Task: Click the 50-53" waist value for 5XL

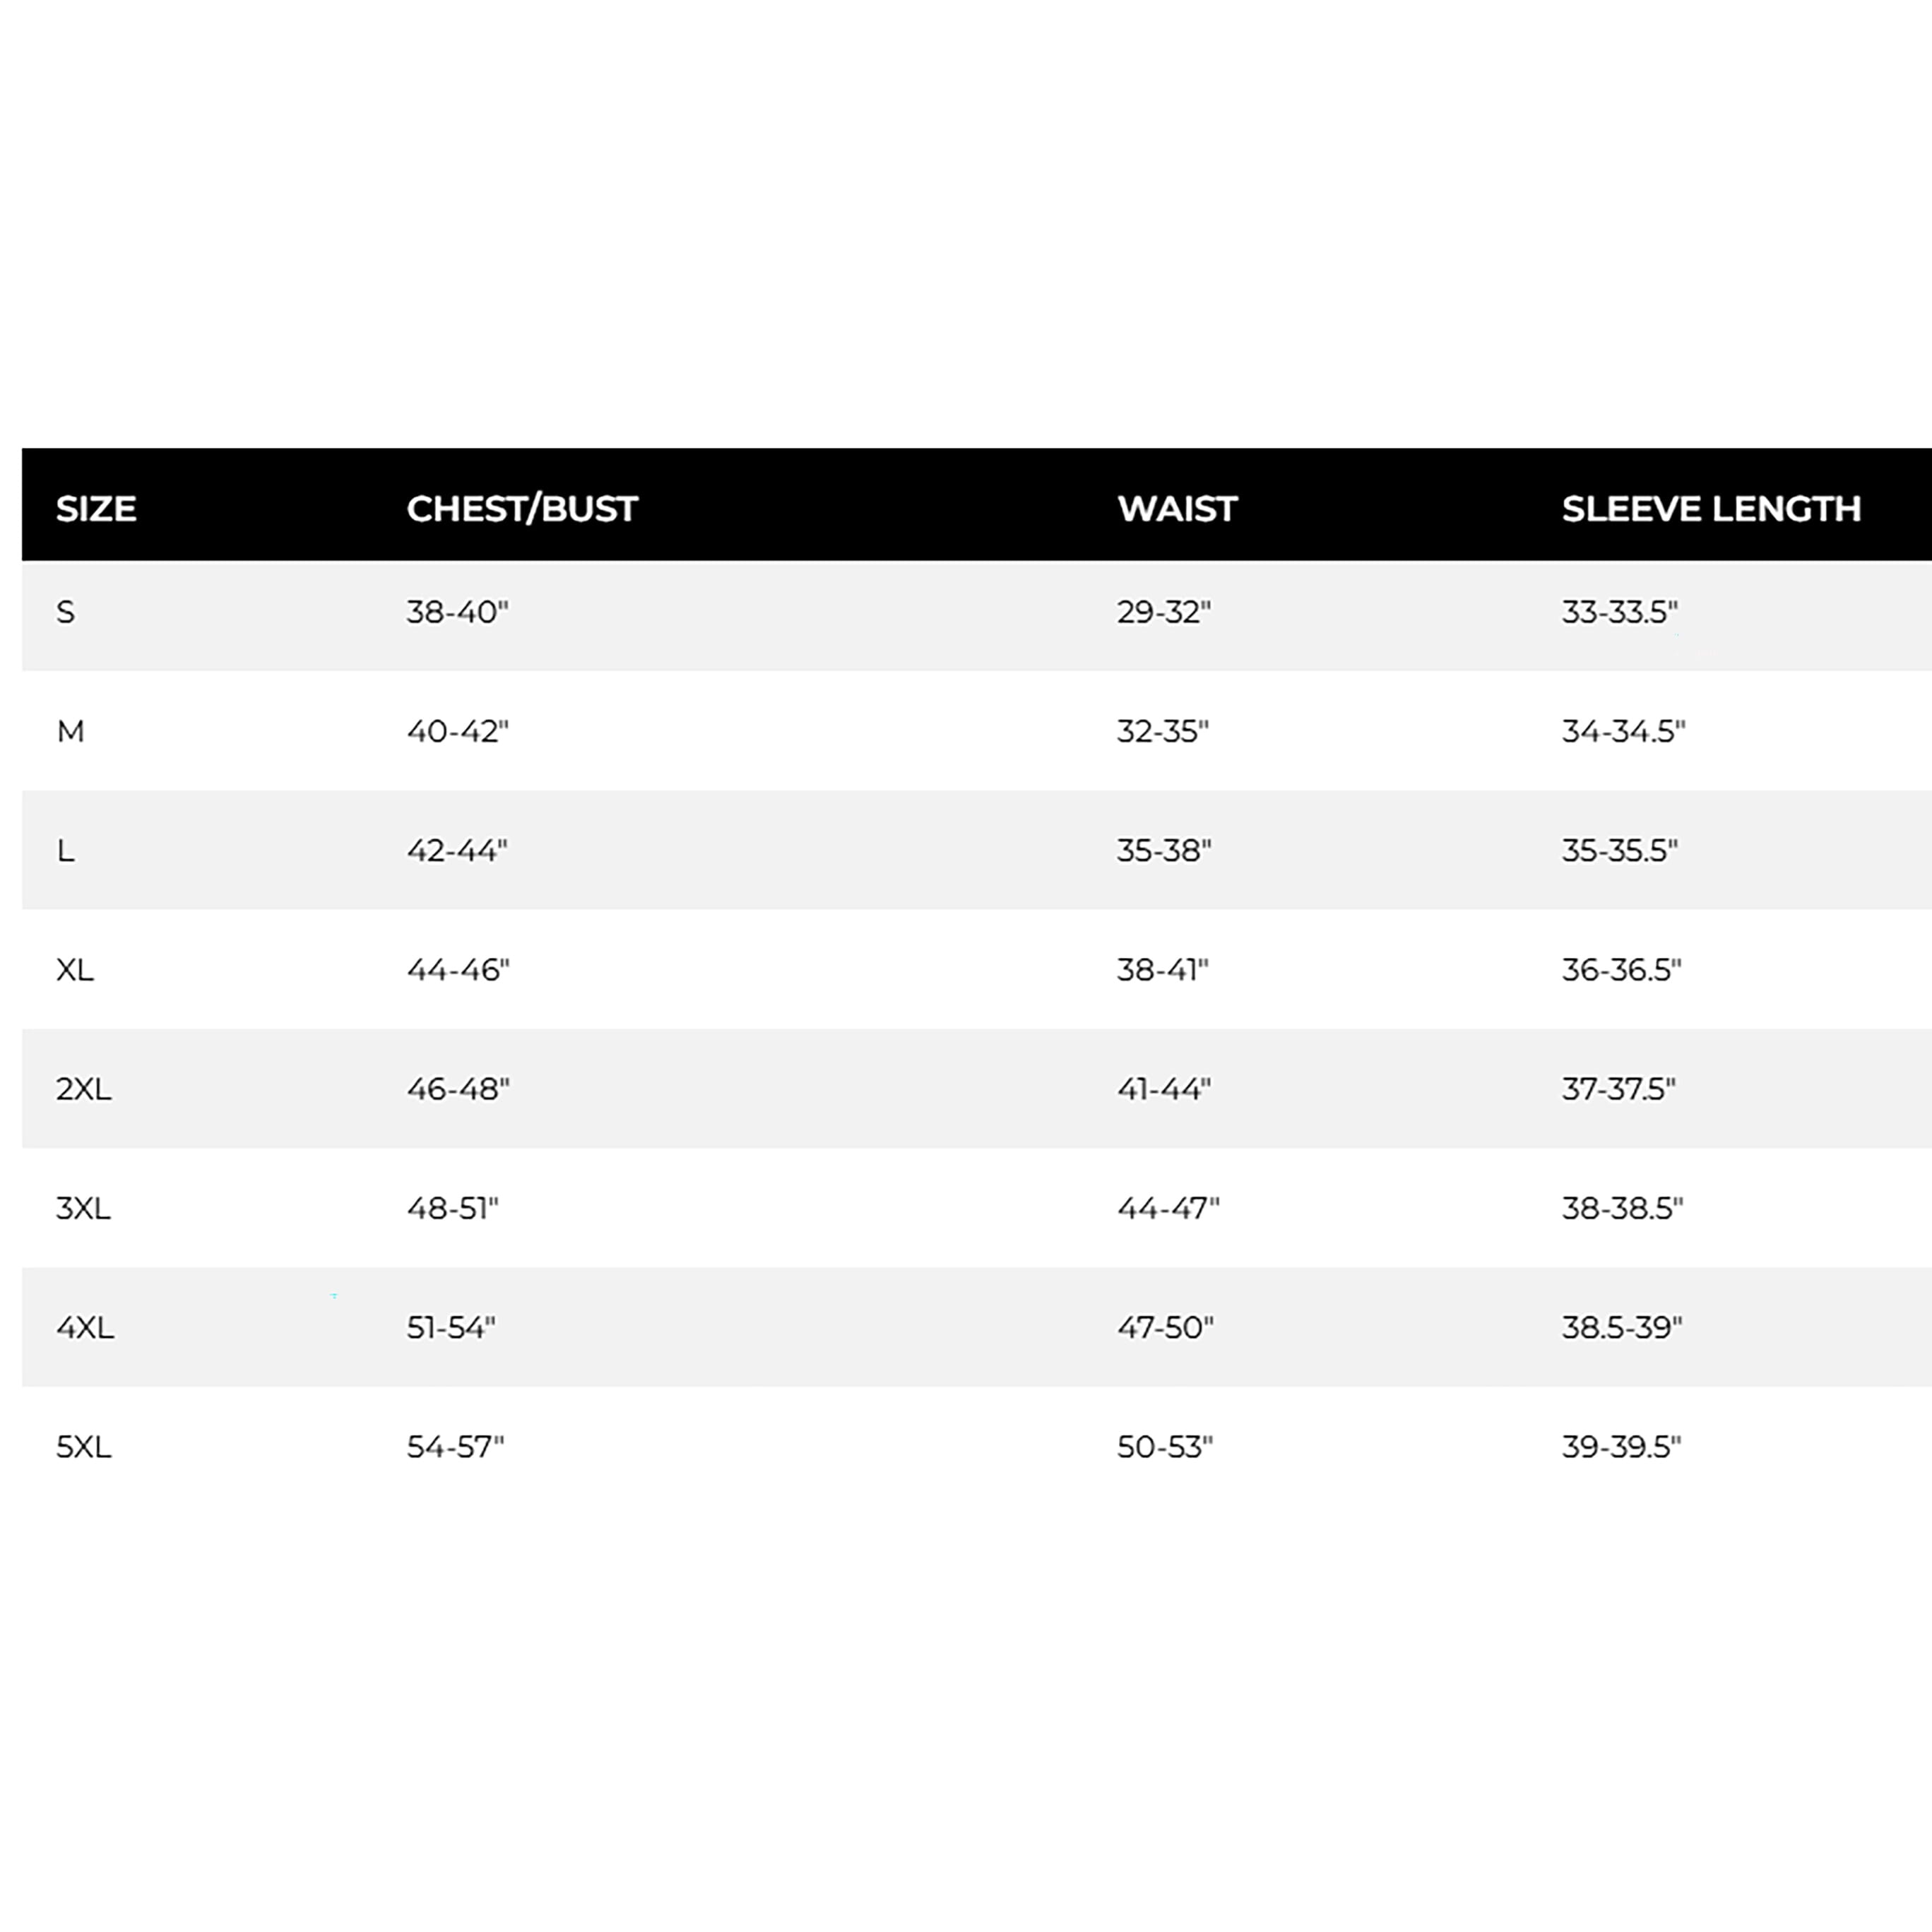Action: [x=1165, y=1447]
